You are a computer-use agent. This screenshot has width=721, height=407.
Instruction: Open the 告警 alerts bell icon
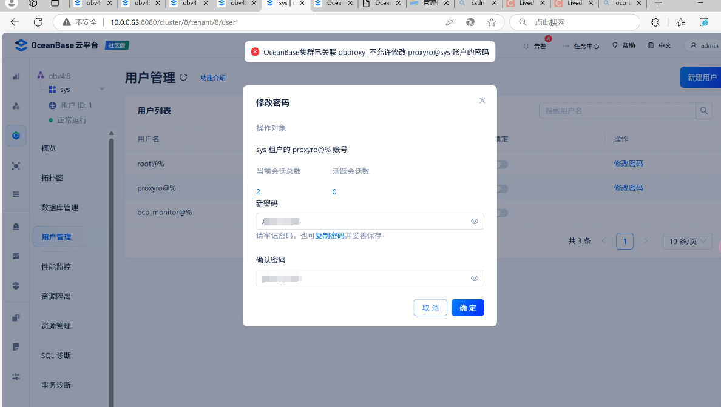click(x=526, y=45)
